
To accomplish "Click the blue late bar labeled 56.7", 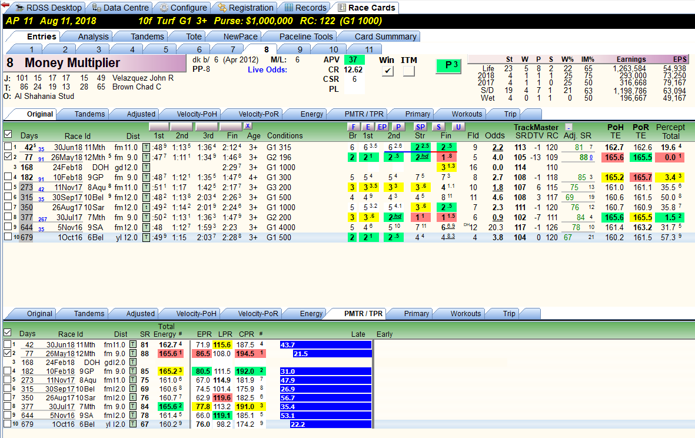I will (326, 397).
